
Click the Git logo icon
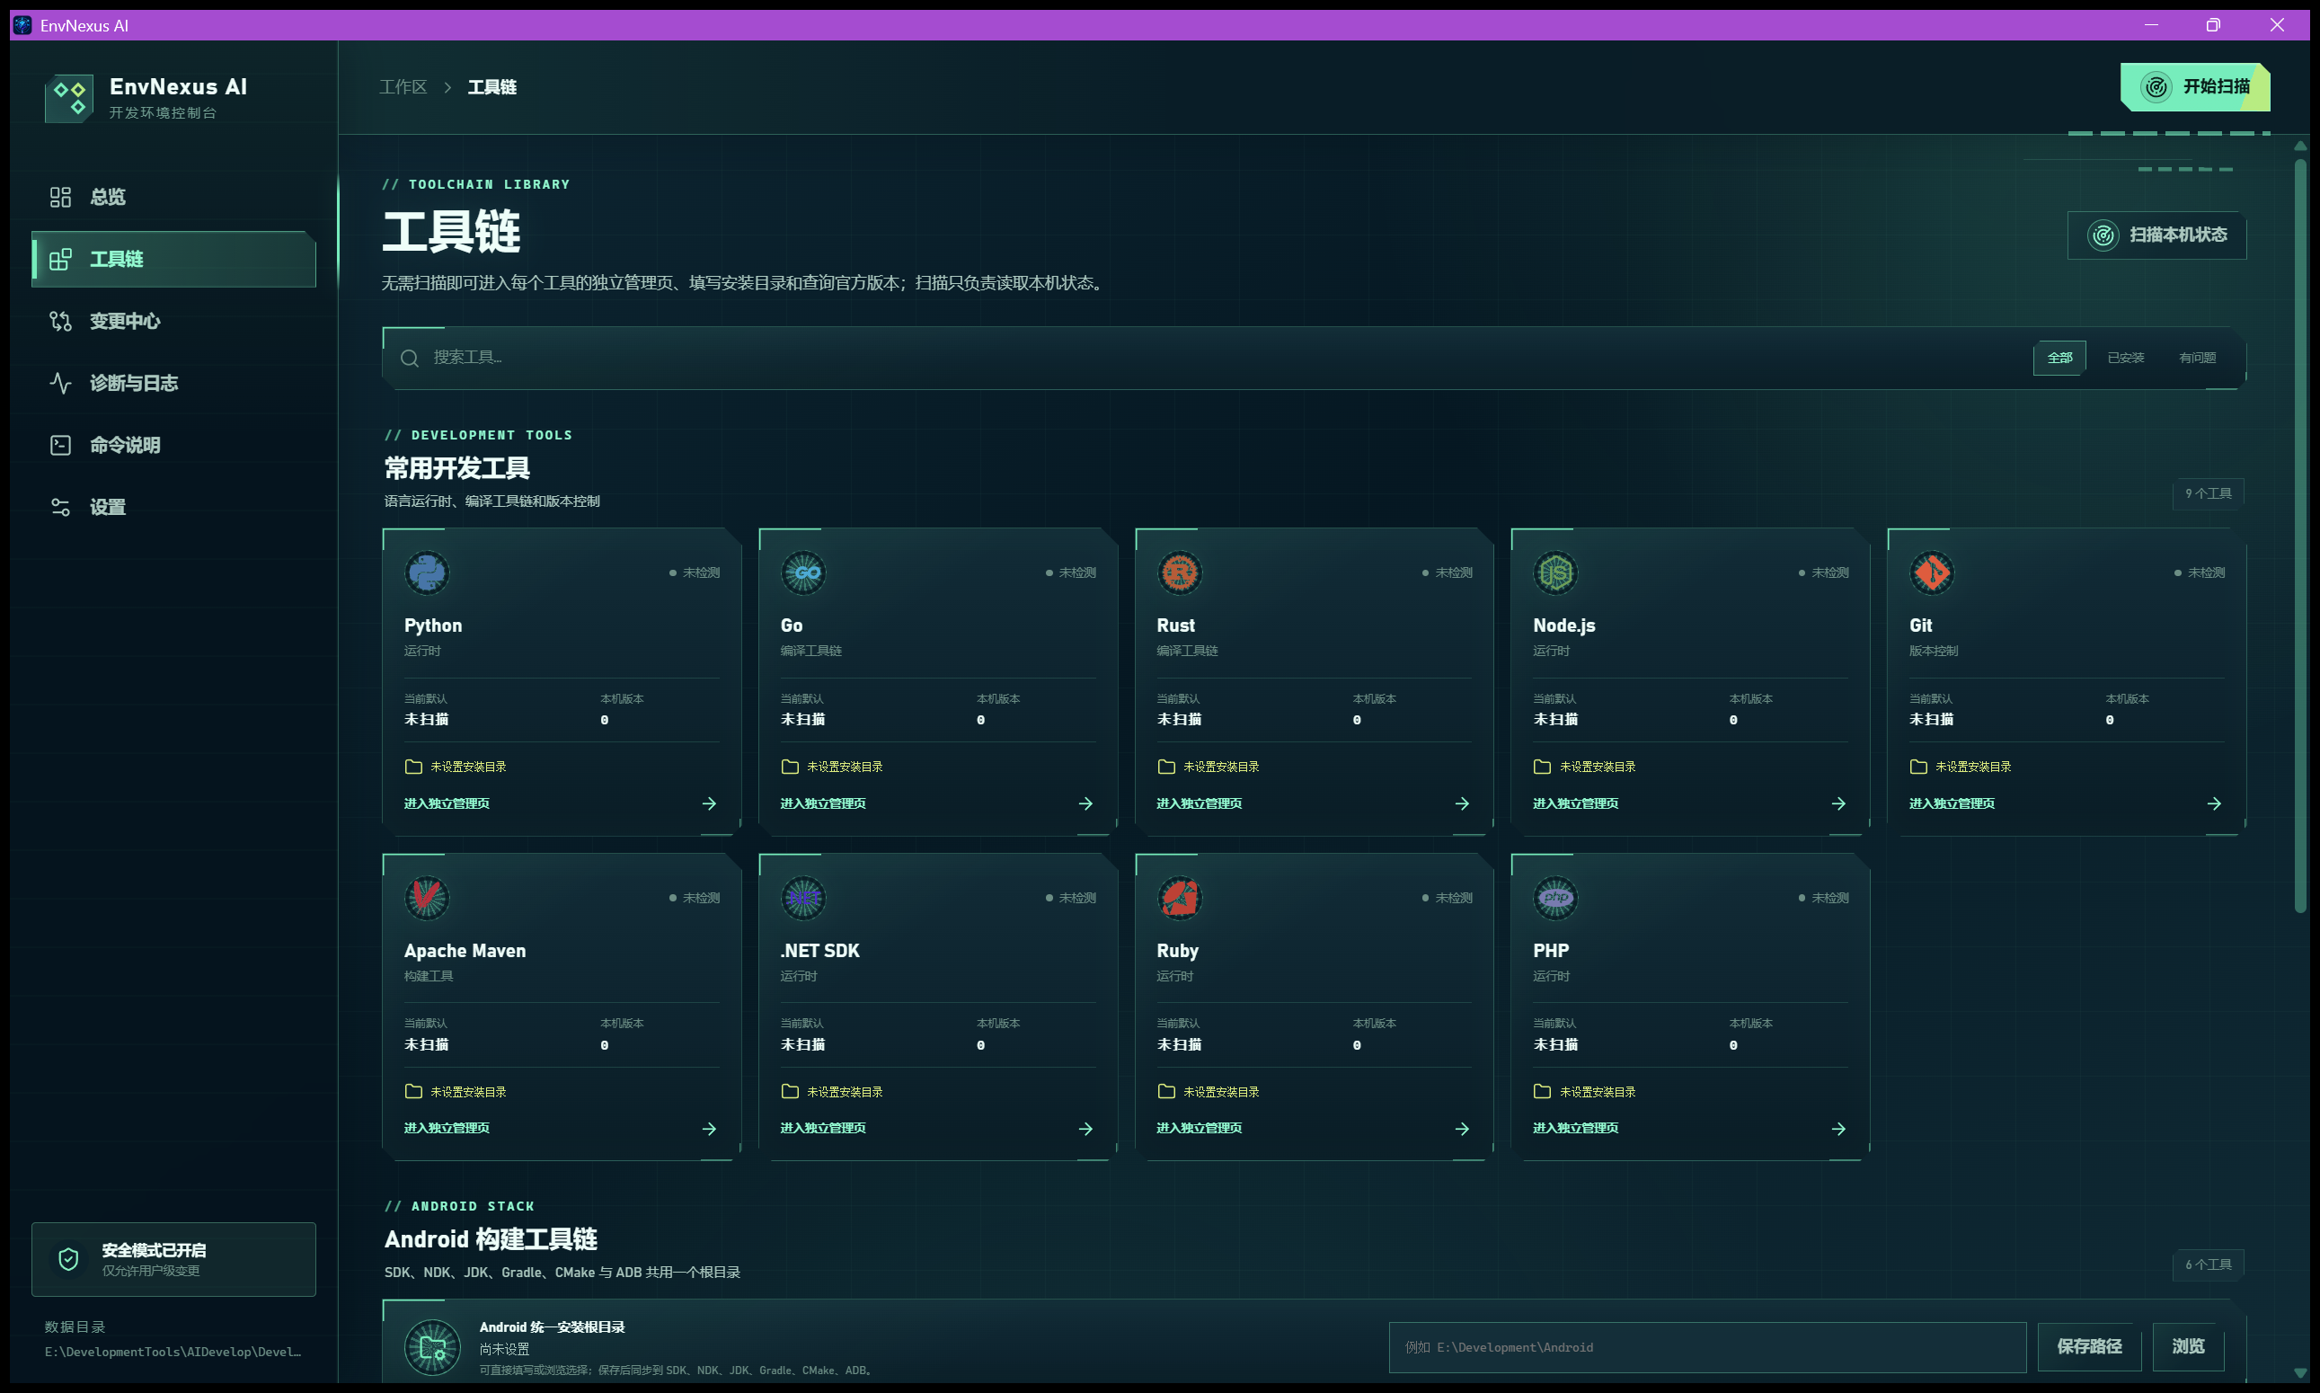pos(1933,572)
